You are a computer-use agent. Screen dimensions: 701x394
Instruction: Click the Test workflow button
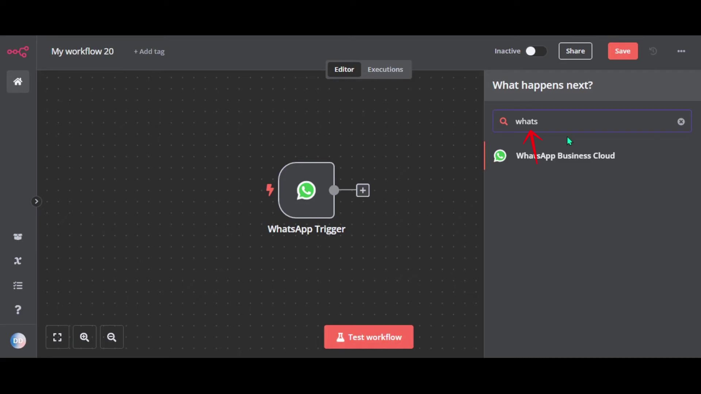tap(369, 337)
